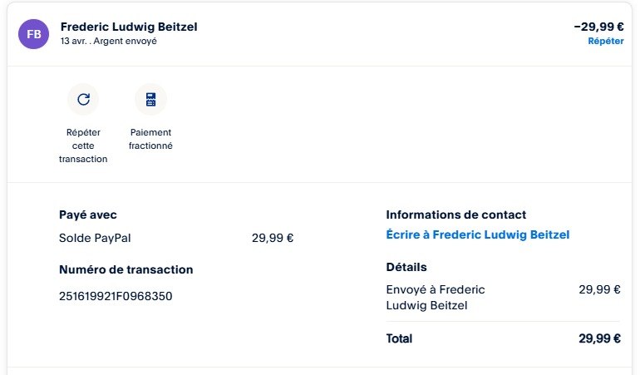Screen dimensions: 640x375
Task: Click the Répéter cette transaction label
Action: (x=83, y=146)
